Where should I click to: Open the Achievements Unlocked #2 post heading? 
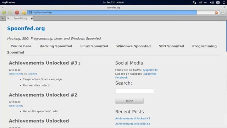(43, 95)
